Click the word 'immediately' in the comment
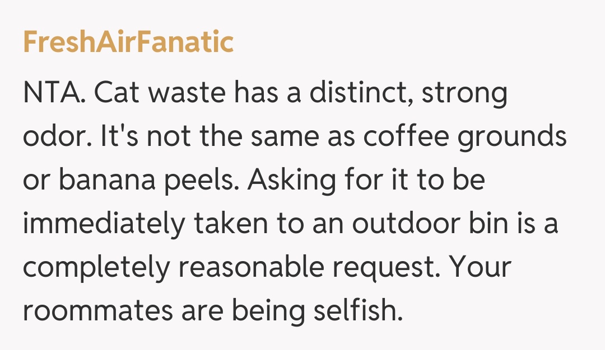The width and height of the screenshot is (605, 350). [104, 225]
